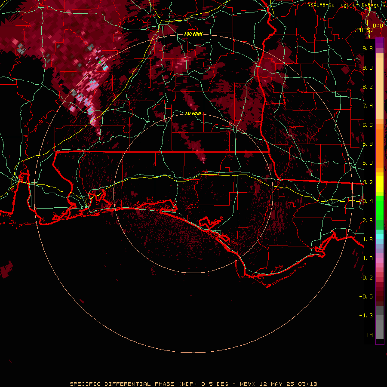Click the 4.2 value on the color scale
Screen dimensions: 387x387
click(368, 182)
